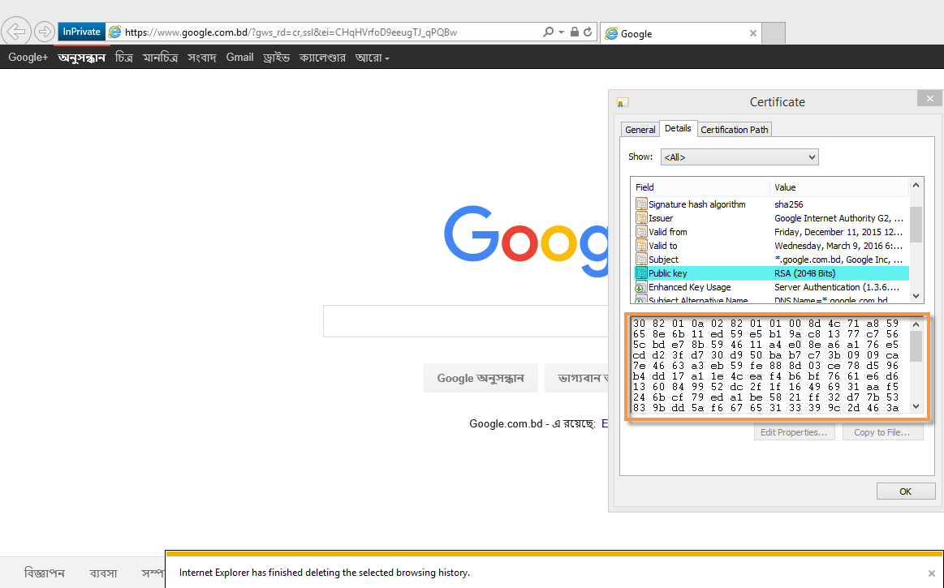Select the Issuer field icon
The width and height of the screenshot is (944, 588).
pos(641,218)
